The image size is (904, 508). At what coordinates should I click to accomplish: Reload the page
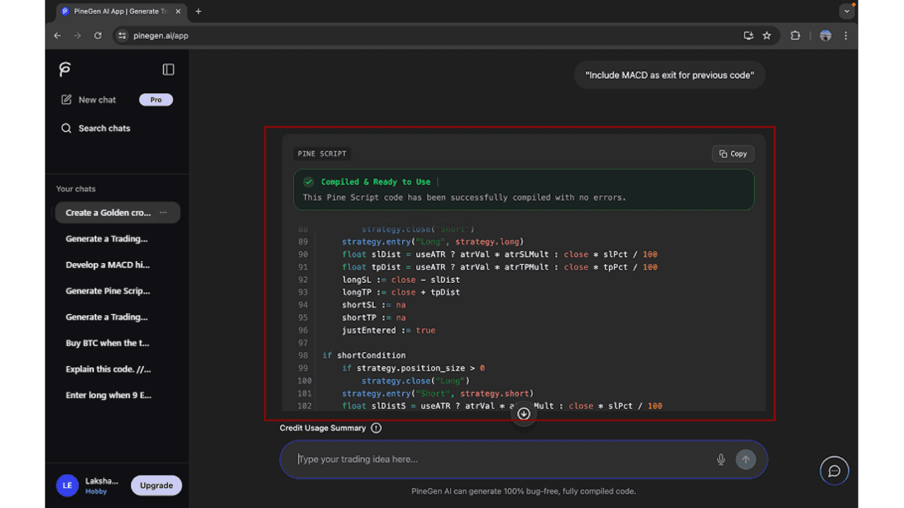coord(98,35)
